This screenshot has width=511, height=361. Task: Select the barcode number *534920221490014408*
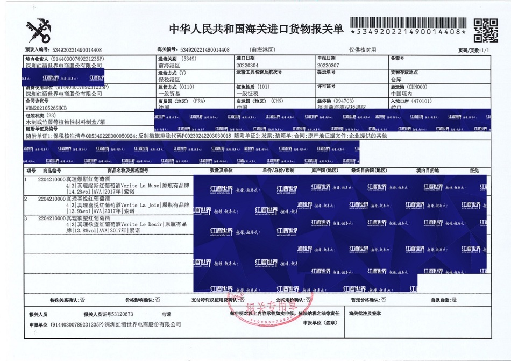(x=408, y=32)
